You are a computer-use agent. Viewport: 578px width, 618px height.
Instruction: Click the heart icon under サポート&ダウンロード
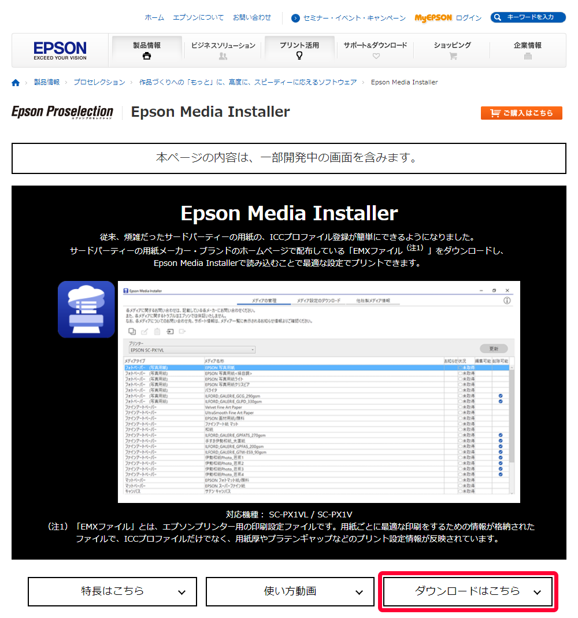click(x=376, y=56)
